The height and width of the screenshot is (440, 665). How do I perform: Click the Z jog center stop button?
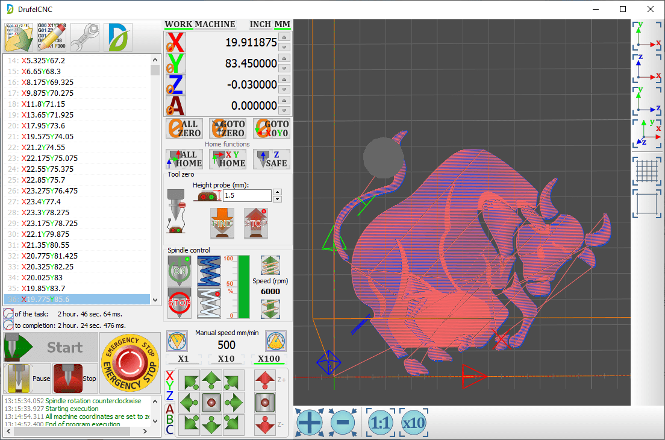(265, 403)
